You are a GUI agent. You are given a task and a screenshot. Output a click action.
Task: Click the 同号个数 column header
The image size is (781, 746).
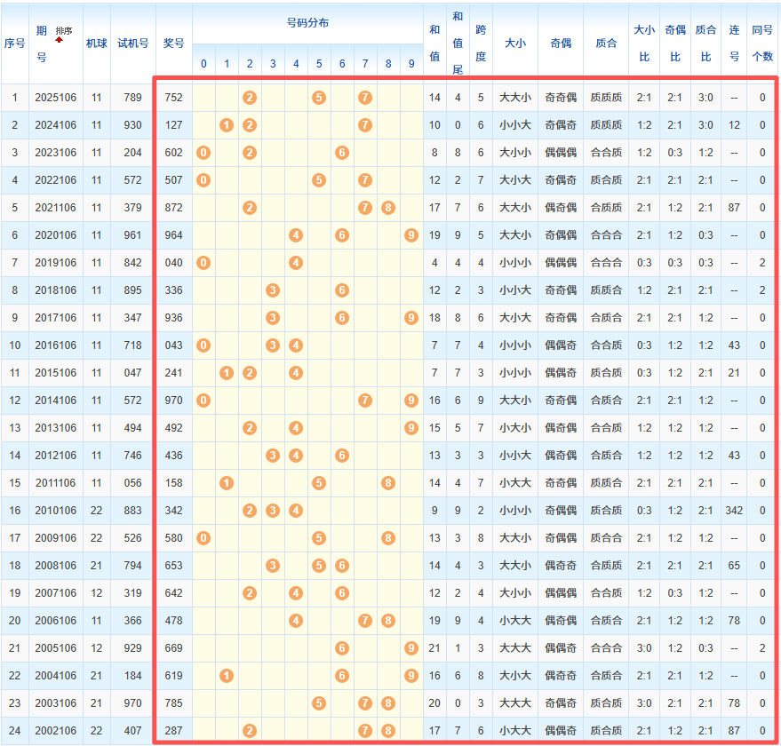click(762, 43)
